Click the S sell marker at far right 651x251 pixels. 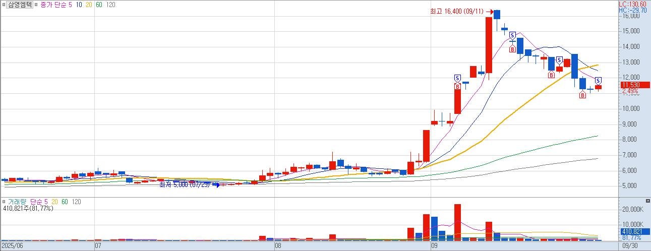pyautogui.click(x=598, y=81)
